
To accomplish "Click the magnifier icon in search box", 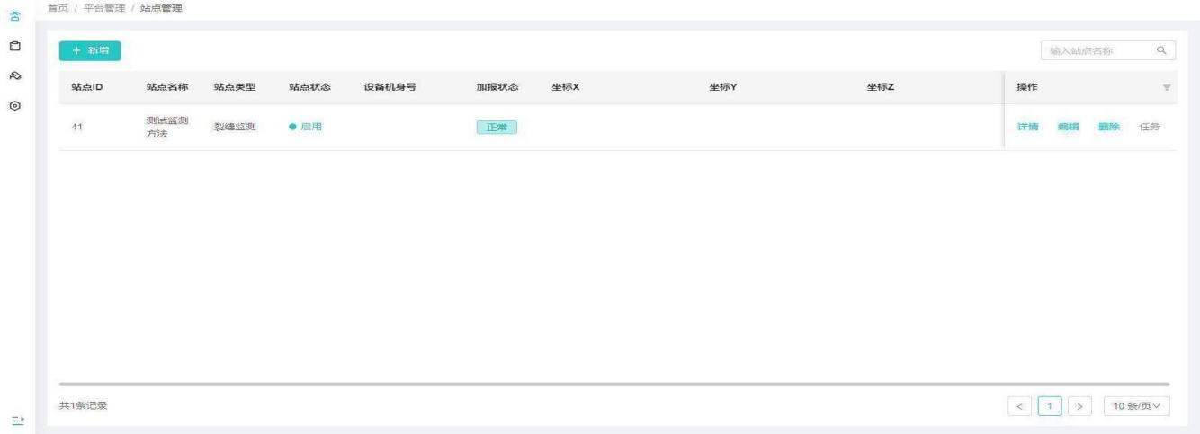I will click(x=1160, y=51).
